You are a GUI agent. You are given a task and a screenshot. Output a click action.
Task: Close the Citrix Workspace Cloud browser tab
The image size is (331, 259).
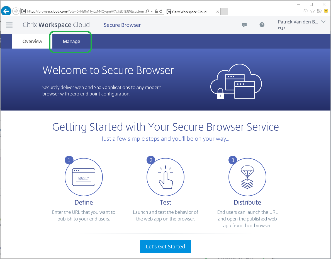pyautogui.click(x=217, y=12)
